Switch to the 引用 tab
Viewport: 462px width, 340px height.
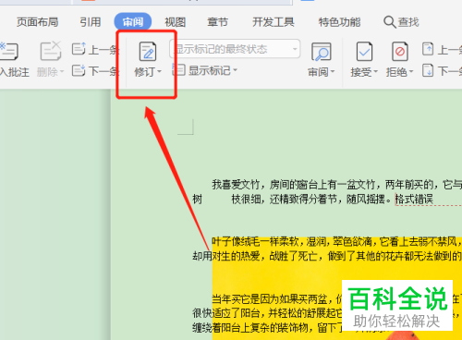[91, 22]
